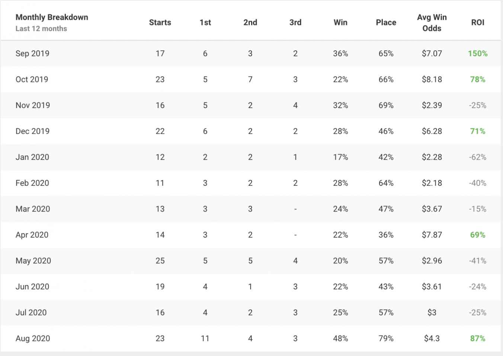Click the 1st column header
Viewport: 503px width, 356px height.
[x=205, y=22]
